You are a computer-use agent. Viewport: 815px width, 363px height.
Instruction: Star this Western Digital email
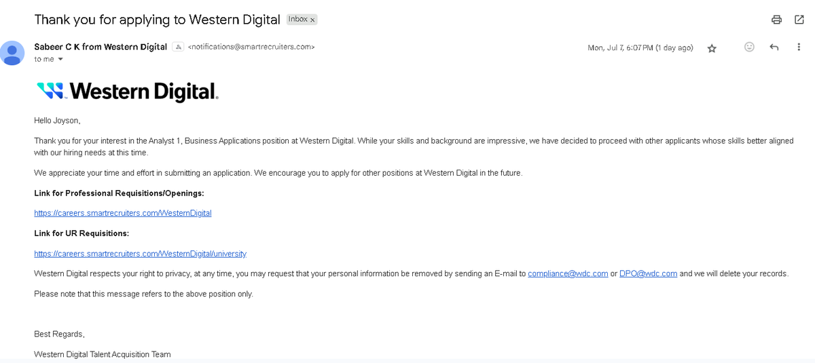[712, 48]
